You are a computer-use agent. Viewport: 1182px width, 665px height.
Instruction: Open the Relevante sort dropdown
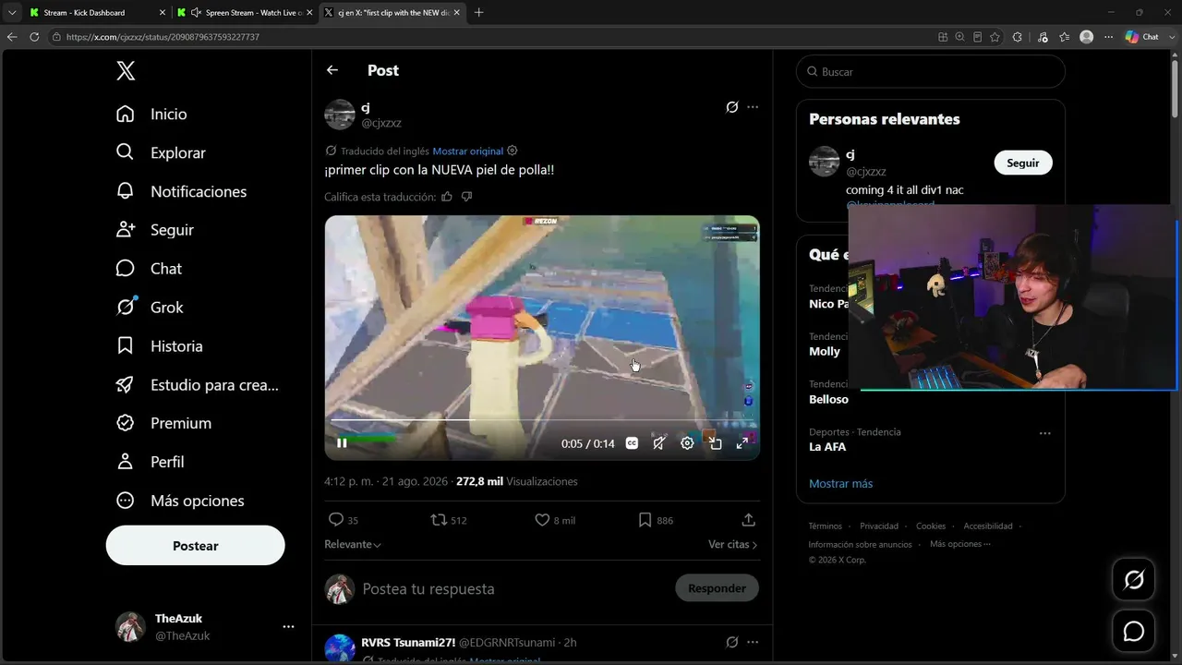pos(353,545)
